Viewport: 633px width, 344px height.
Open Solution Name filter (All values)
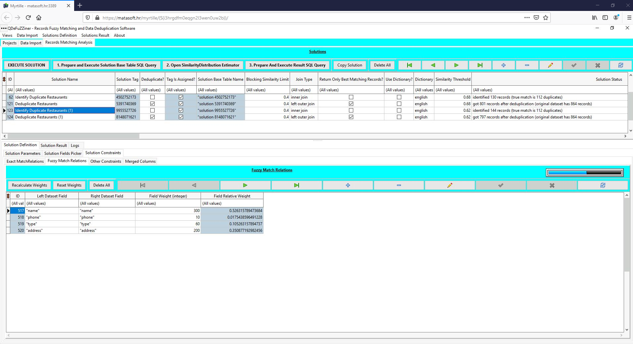[x=65, y=90]
